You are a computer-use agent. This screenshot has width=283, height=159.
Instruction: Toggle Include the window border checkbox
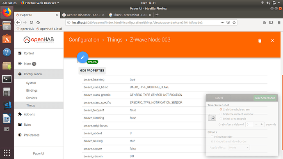tap(212, 141)
